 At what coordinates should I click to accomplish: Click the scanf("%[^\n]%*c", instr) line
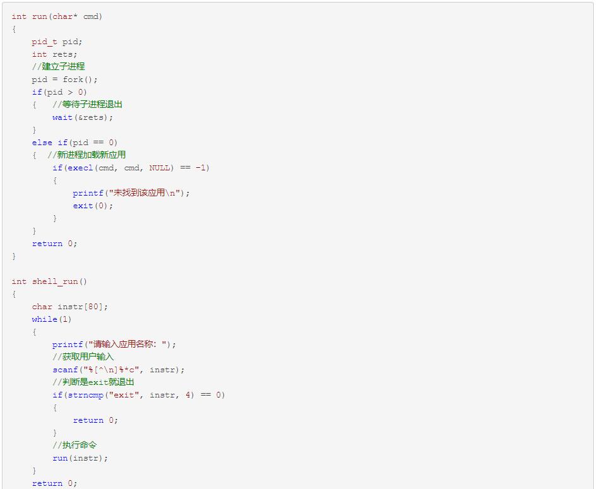[x=119, y=370]
